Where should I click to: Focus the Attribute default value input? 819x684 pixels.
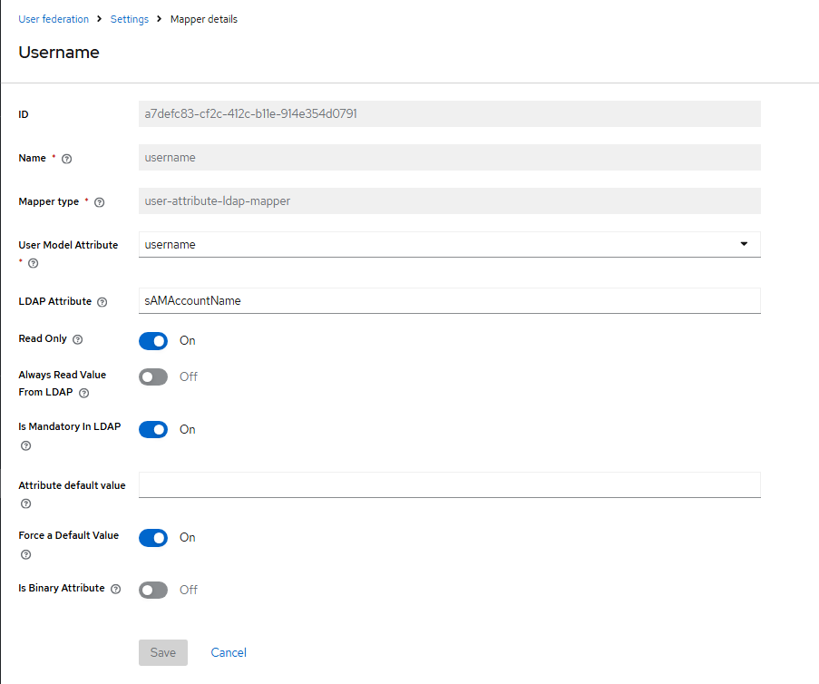pyautogui.click(x=449, y=485)
